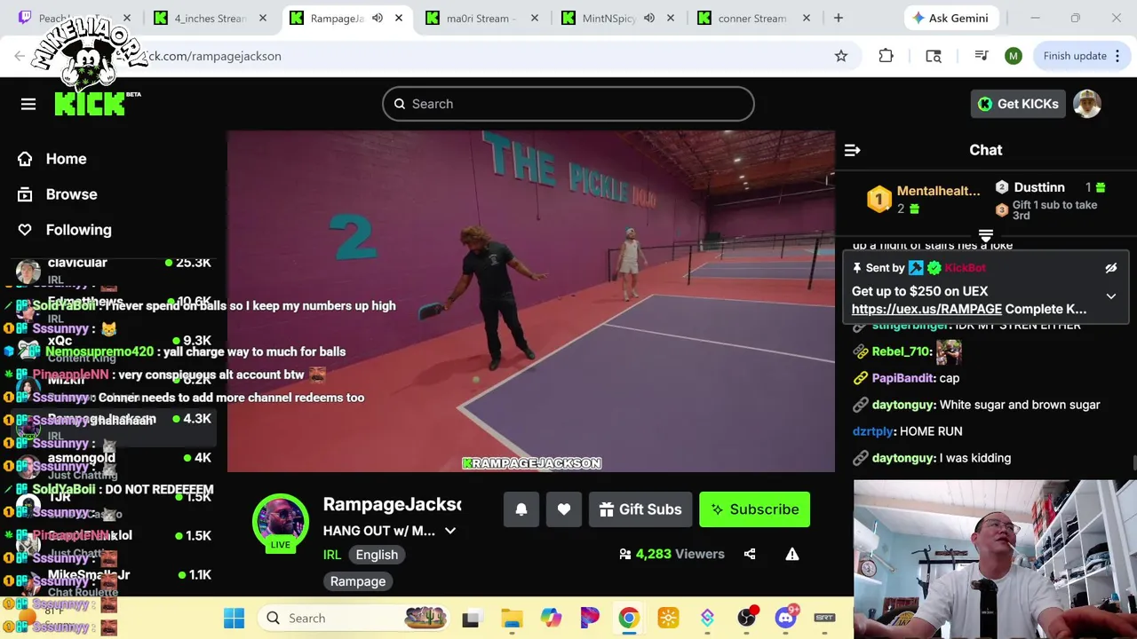Click the Kick search field

pos(568,104)
